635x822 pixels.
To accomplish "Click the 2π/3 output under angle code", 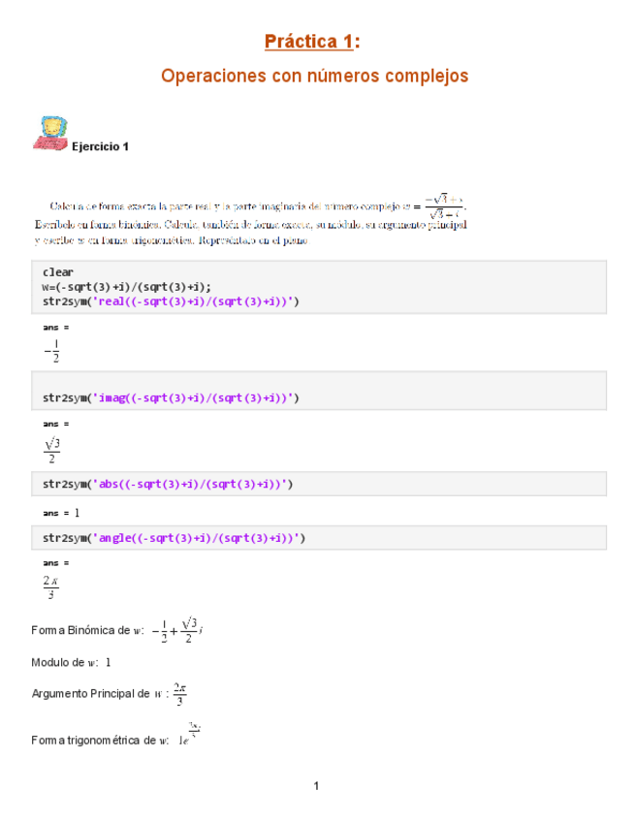I will [51, 586].
